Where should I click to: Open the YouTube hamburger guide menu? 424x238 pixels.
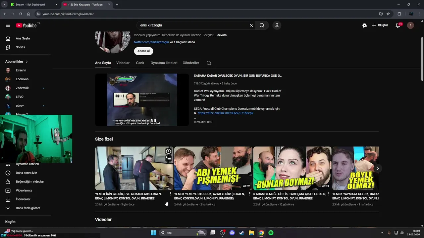click(x=8, y=25)
